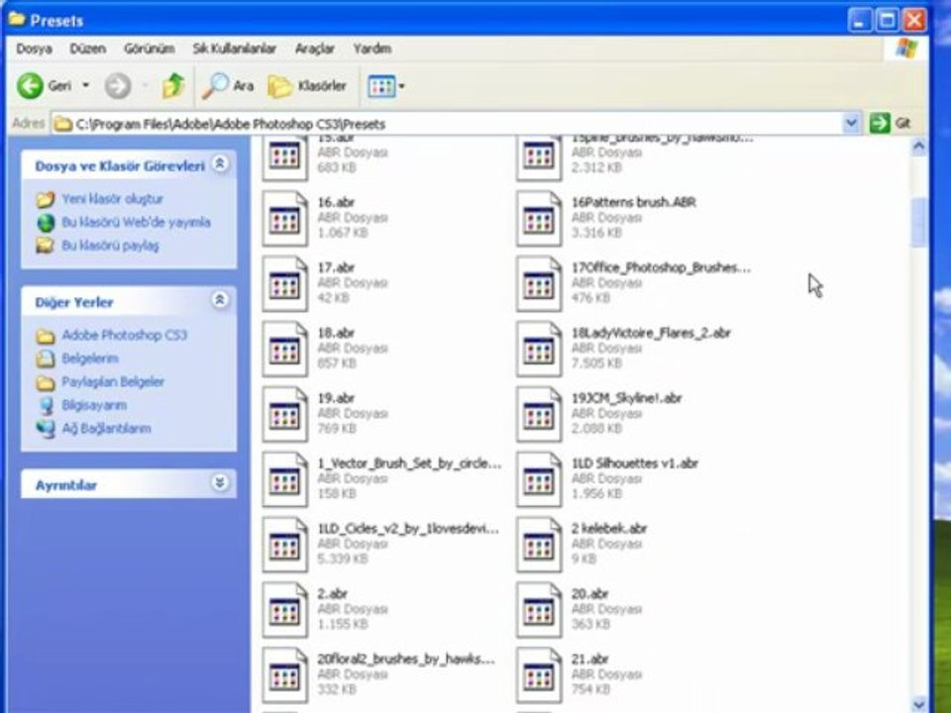Open Paylaşılan Belgeler link
The width and height of the screenshot is (951, 713).
[113, 382]
